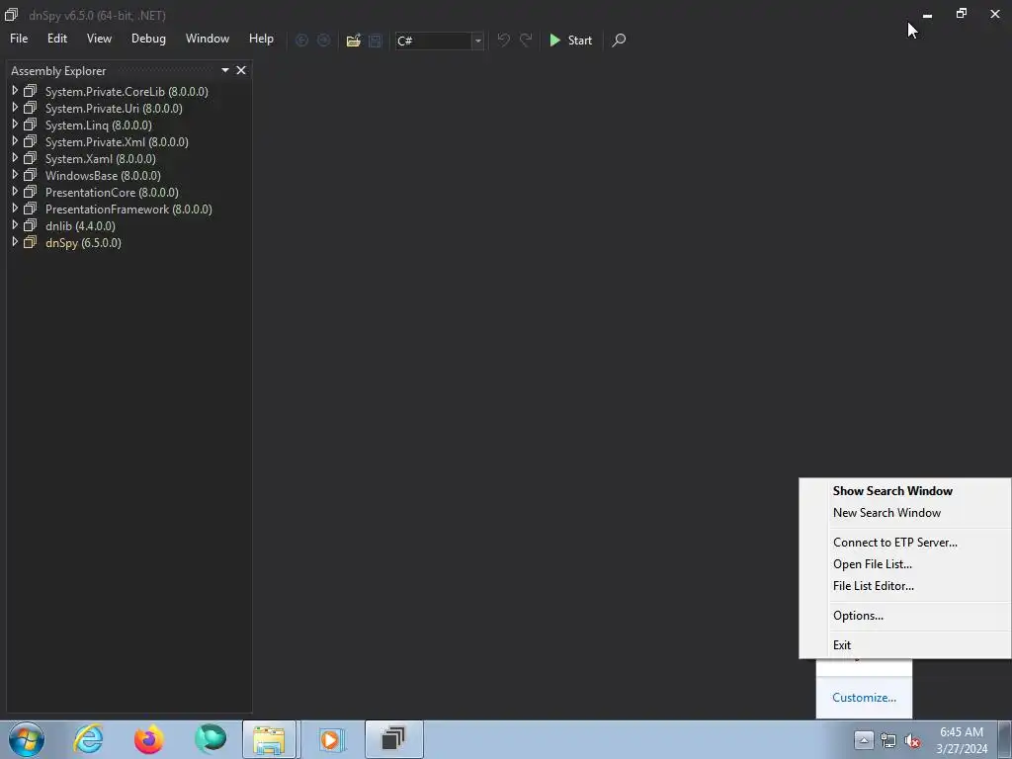Expand the System.Xaml node

(x=15, y=158)
